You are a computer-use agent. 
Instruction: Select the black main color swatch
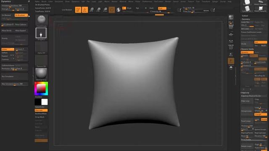[x=38, y=102]
